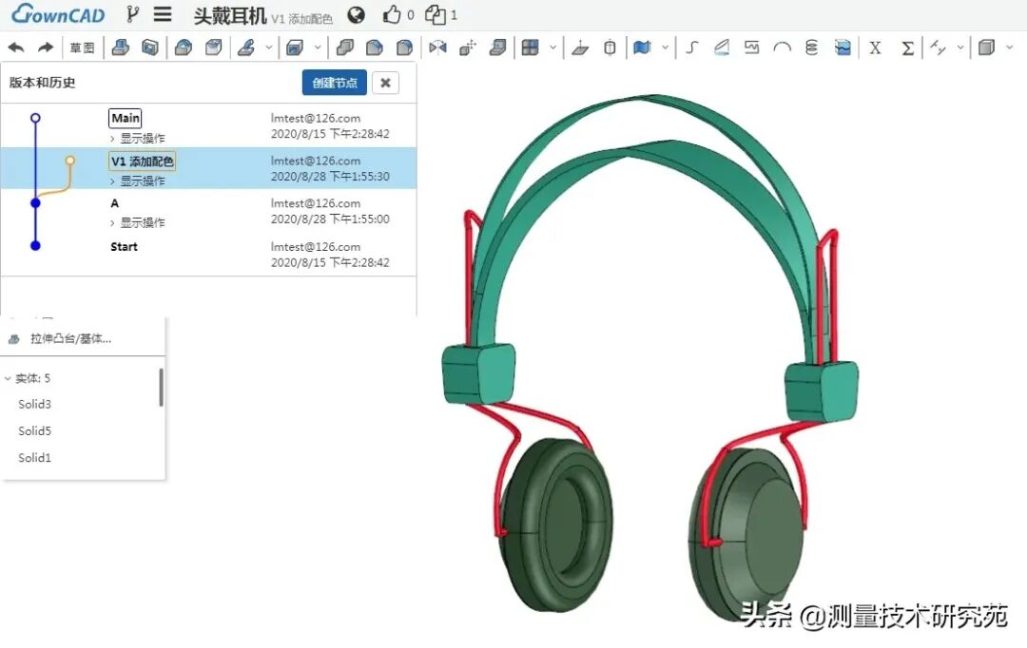Switch to 草图 sketch mode
This screenshot has height=648, width=1027.
tap(82, 46)
